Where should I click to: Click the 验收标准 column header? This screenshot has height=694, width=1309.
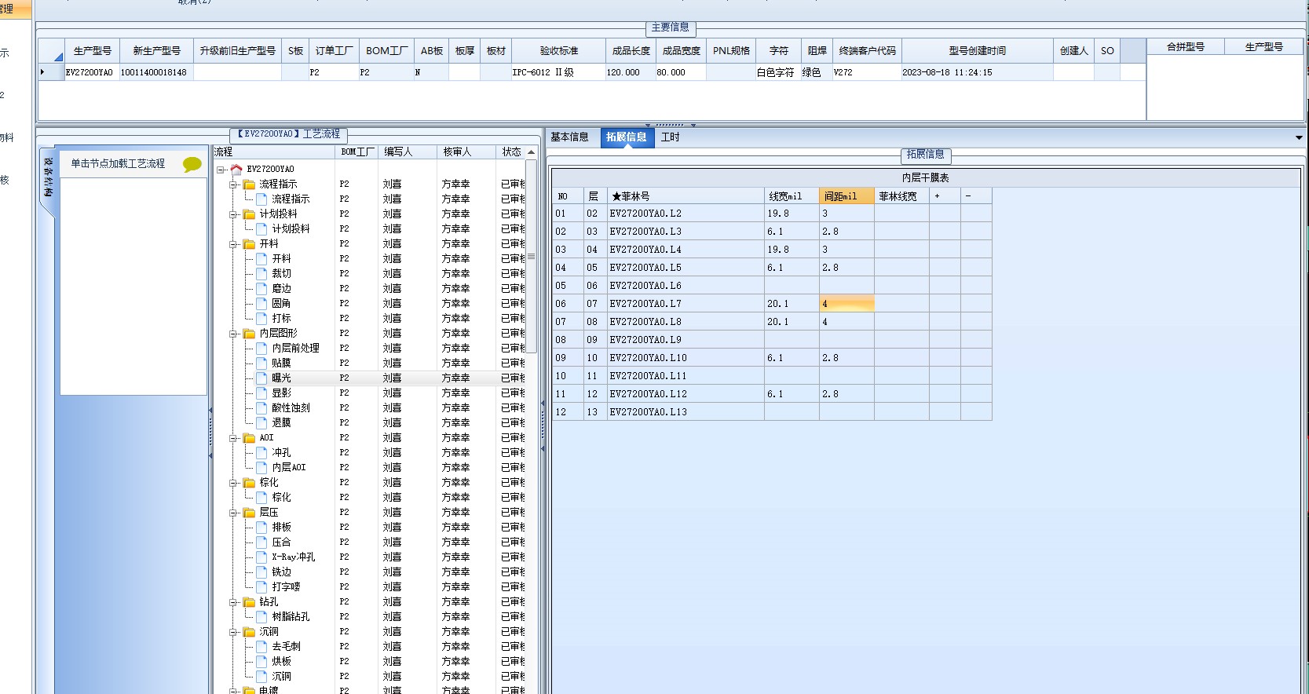click(559, 50)
